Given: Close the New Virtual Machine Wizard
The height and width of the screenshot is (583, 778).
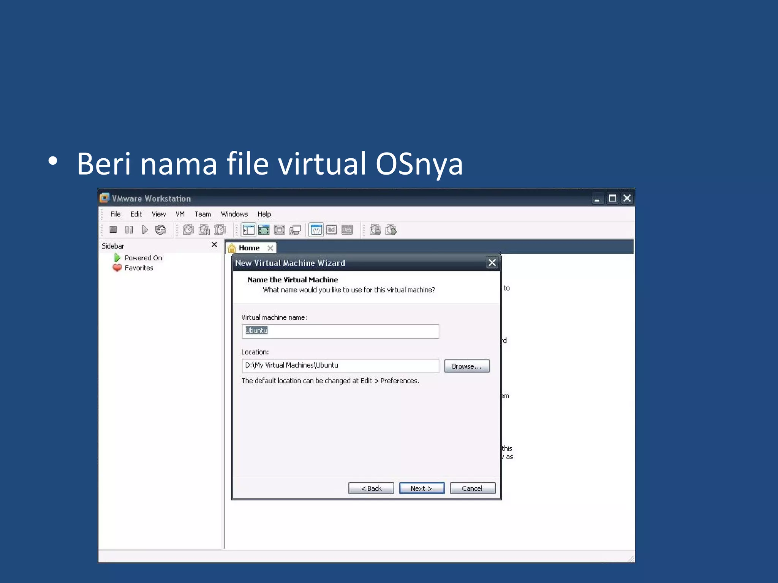Looking at the screenshot, I should [492, 263].
